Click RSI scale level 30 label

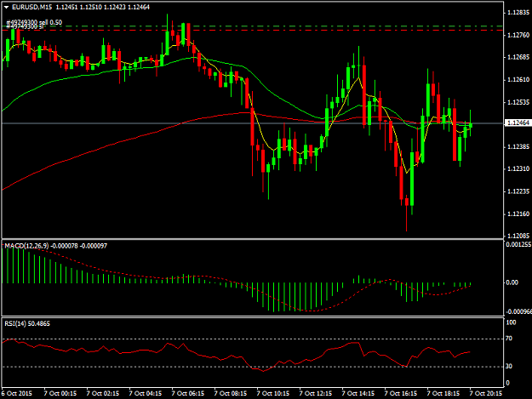tap(509, 366)
